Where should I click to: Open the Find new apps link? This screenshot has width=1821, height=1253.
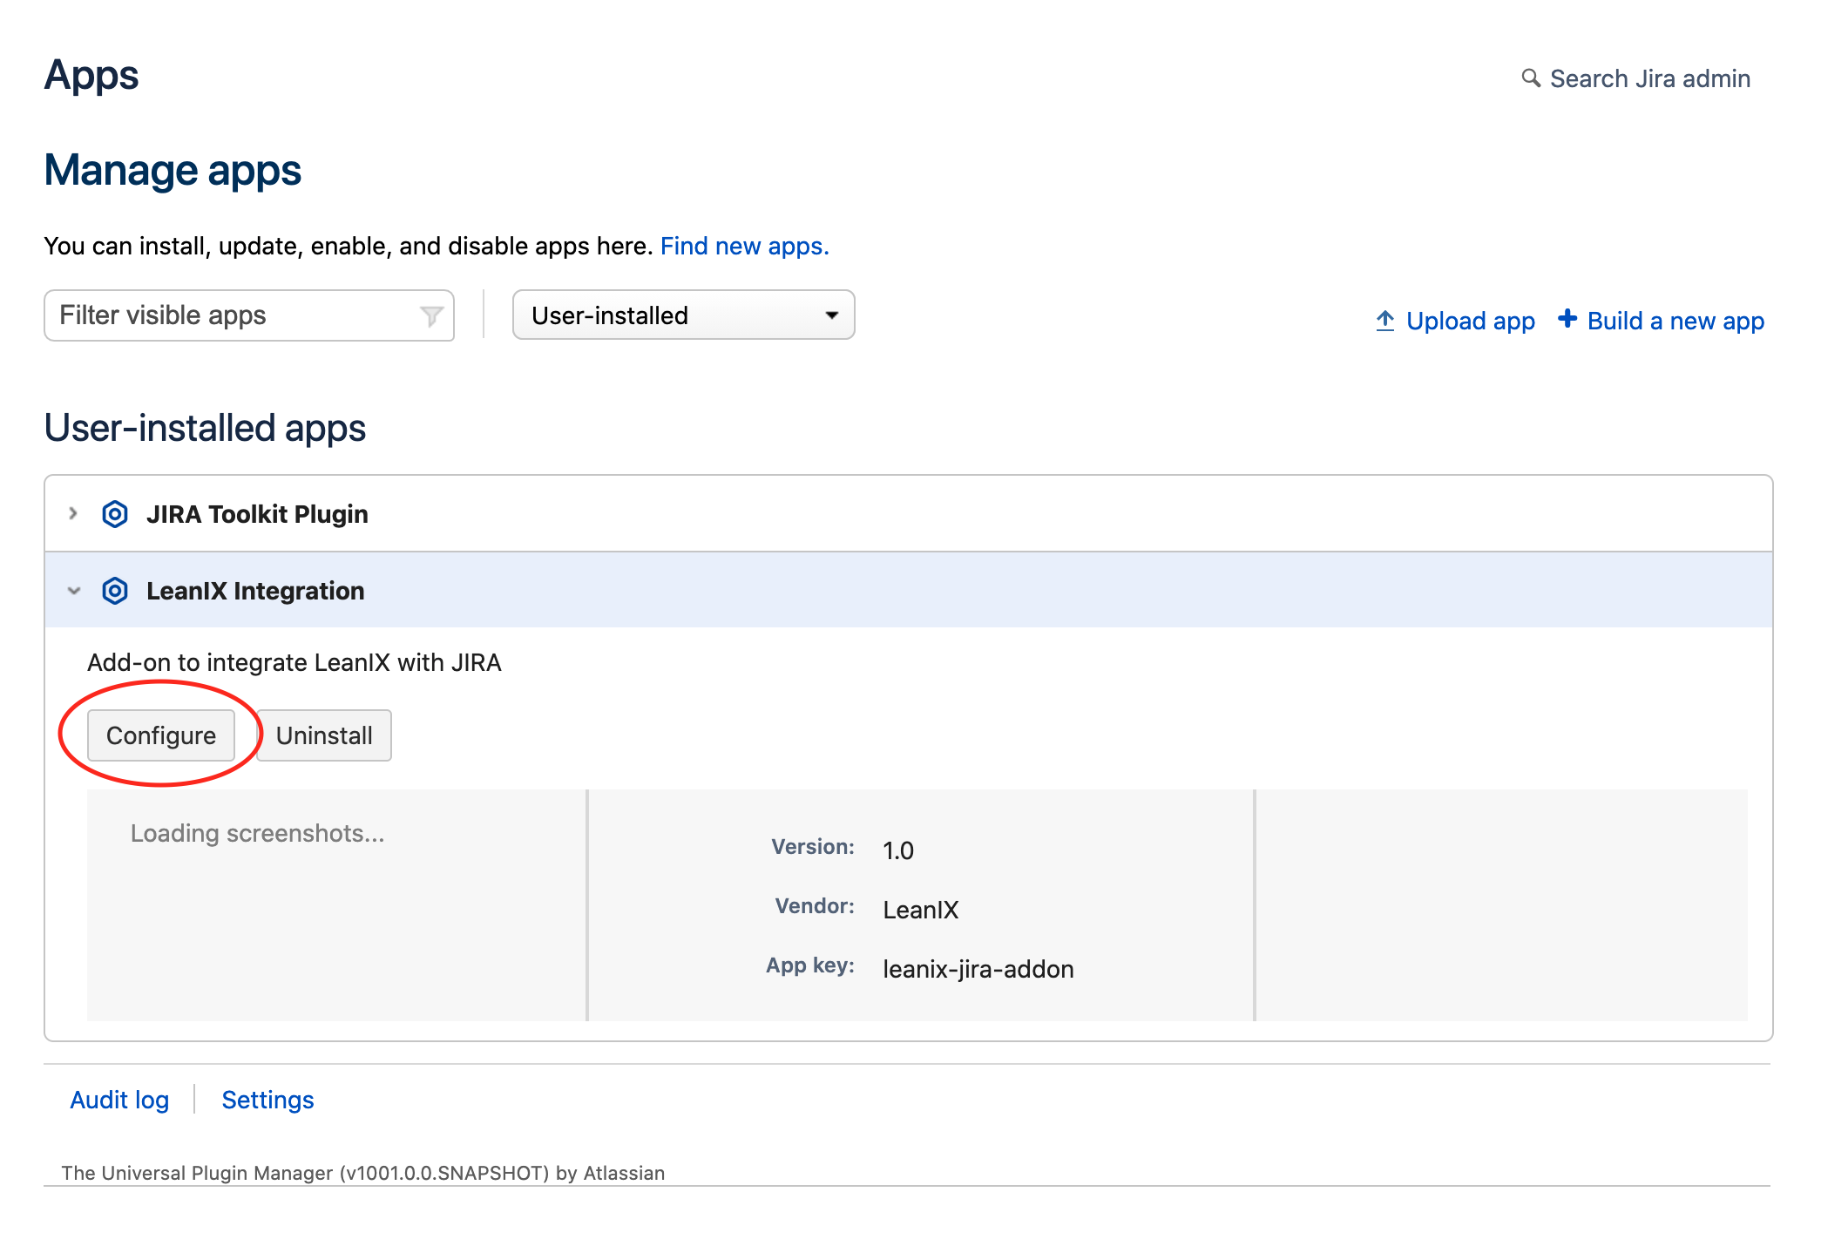pyautogui.click(x=745, y=246)
